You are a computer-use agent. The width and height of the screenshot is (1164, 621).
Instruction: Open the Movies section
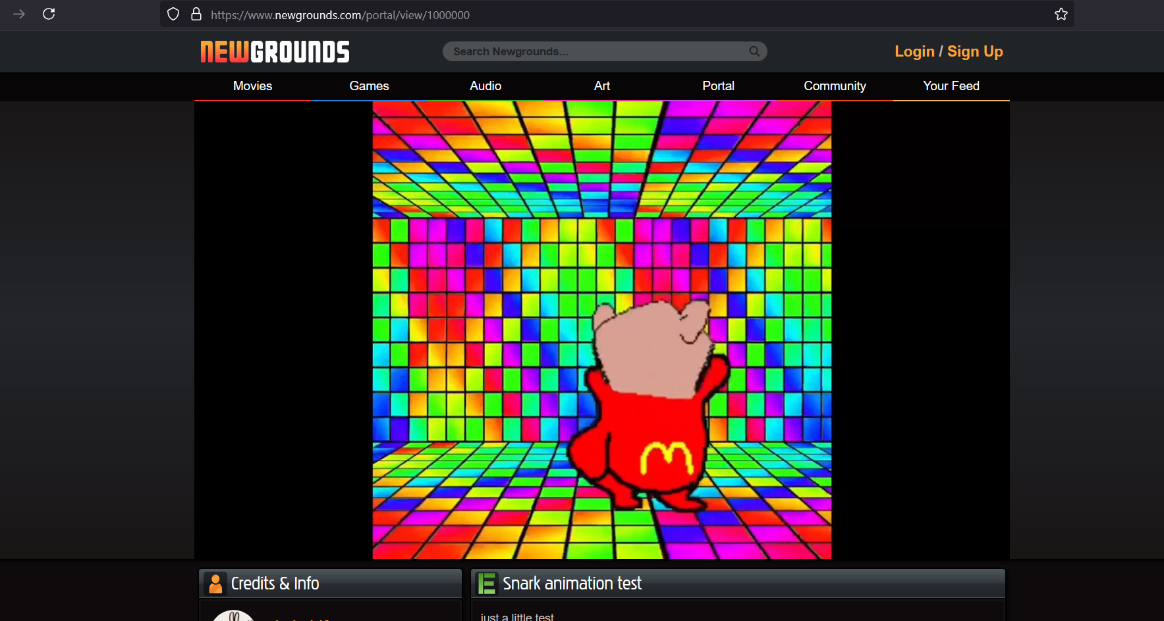point(252,86)
